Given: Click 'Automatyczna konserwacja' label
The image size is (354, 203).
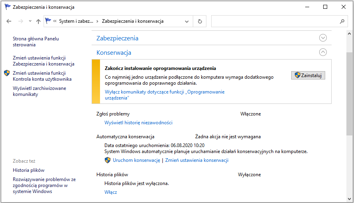Looking at the screenshot, I should (125, 137).
